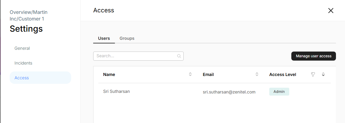Sort by Access Level using arrow icon

click(323, 74)
